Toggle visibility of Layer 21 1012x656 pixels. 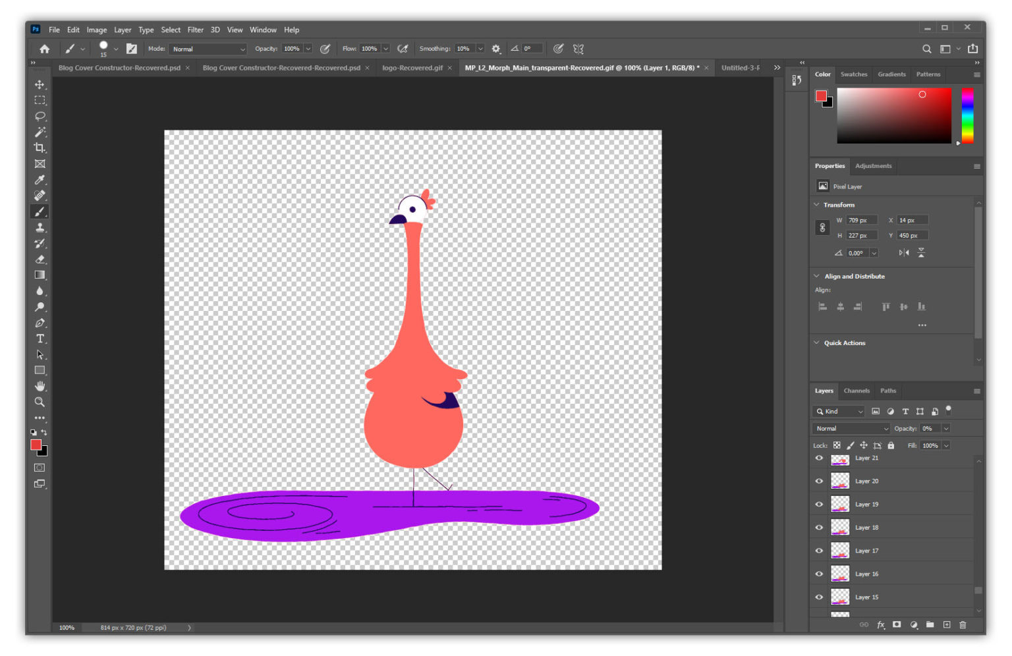[819, 458]
